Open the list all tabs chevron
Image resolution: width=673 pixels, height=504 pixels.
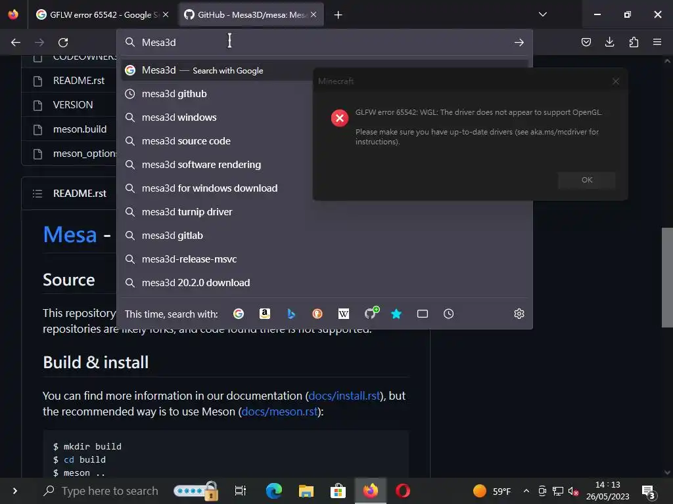tap(542, 14)
